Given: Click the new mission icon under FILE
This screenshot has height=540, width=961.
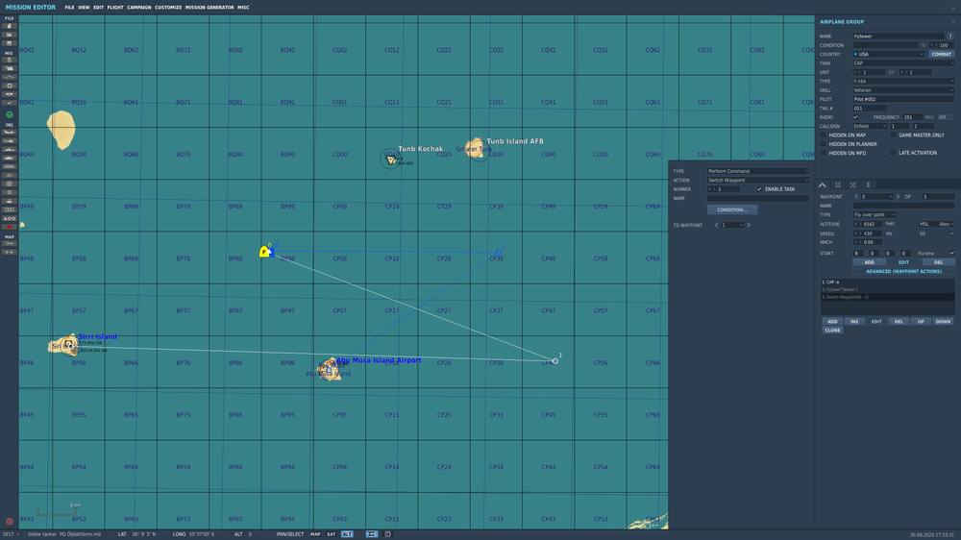Looking at the screenshot, I should pyautogui.click(x=10, y=26).
